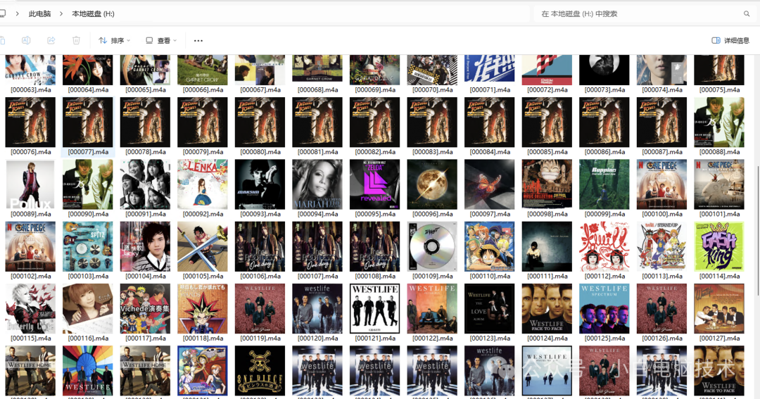This screenshot has height=399, width=760.
Task: Click the file name [000082].m4a
Action: point(375,152)
